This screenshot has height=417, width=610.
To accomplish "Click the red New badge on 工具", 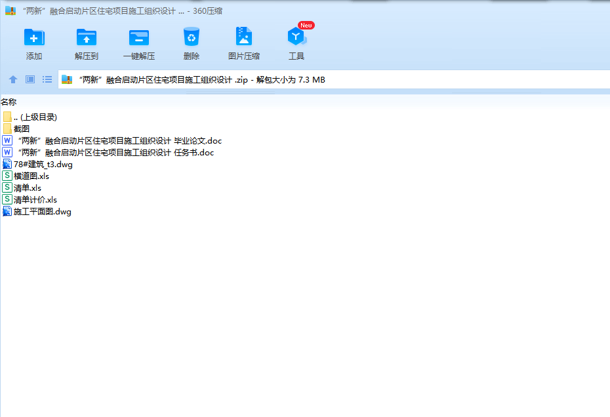I will pos(306,26).
